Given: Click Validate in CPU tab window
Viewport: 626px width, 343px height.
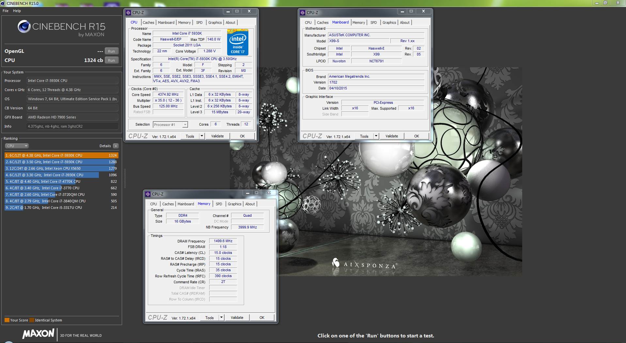Looking at the screenshot, I should click(217, 136).
